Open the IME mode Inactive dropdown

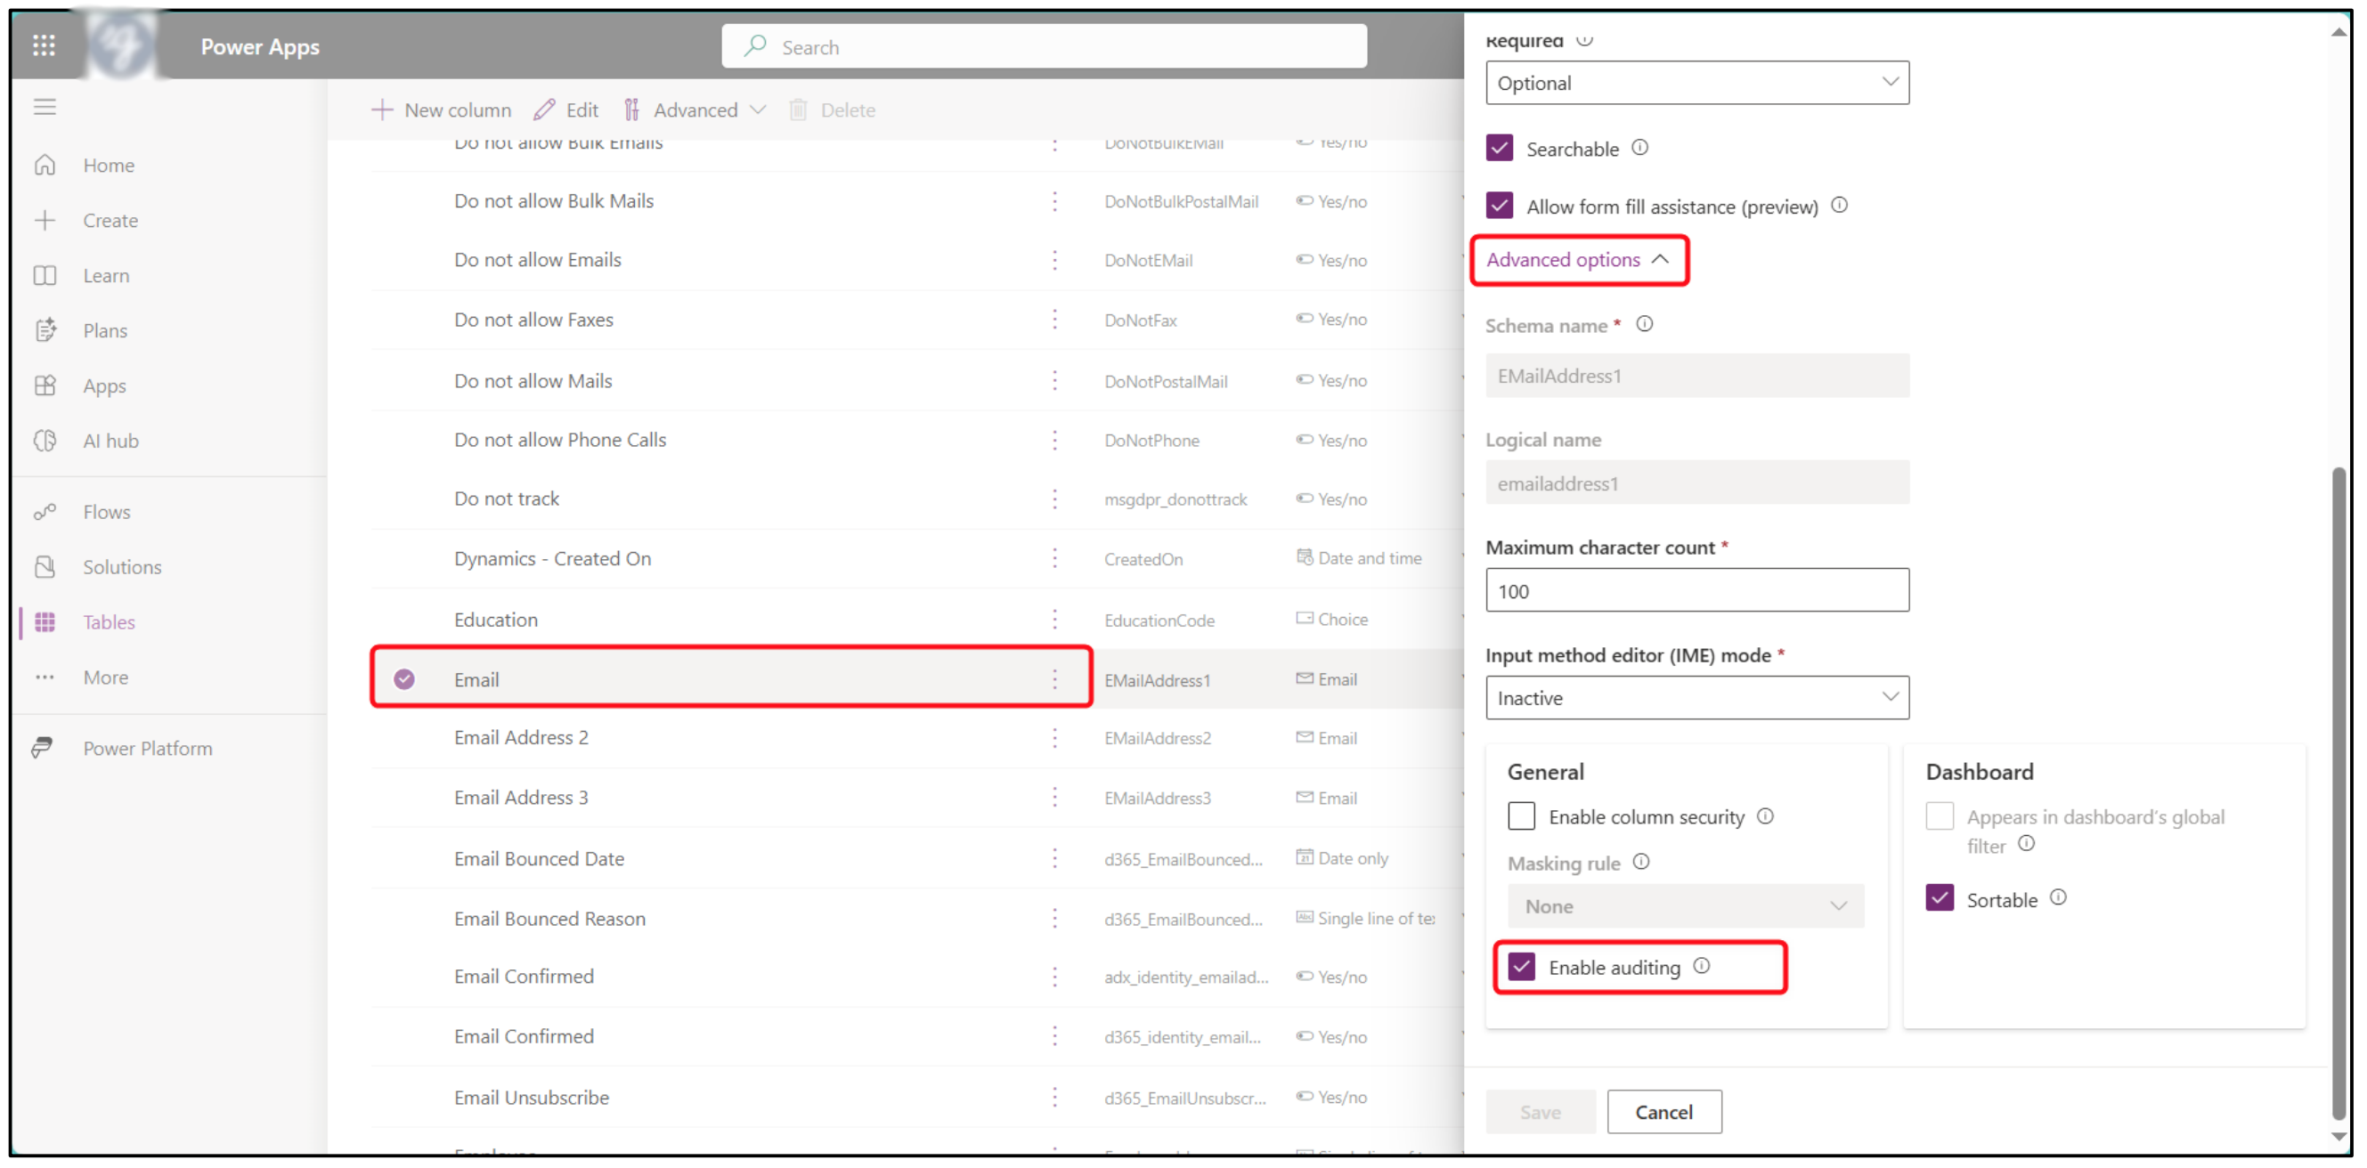click(x=1697, y=699)
